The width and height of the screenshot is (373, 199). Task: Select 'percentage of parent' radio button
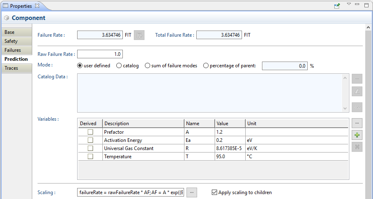tap(206, 66)
